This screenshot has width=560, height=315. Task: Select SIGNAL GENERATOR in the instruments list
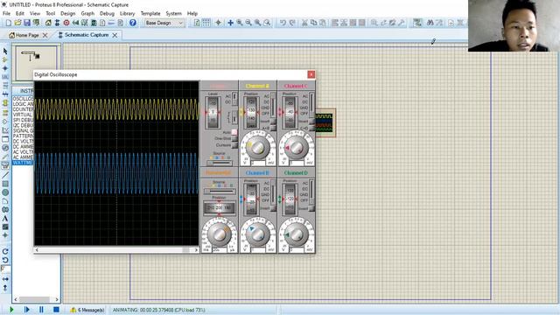tap(23, 130)
